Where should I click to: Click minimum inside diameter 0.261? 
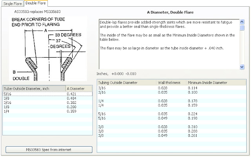[x=193, y=135]
